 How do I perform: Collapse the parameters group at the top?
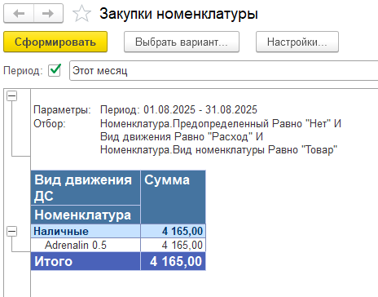click(x=11, y=95)
